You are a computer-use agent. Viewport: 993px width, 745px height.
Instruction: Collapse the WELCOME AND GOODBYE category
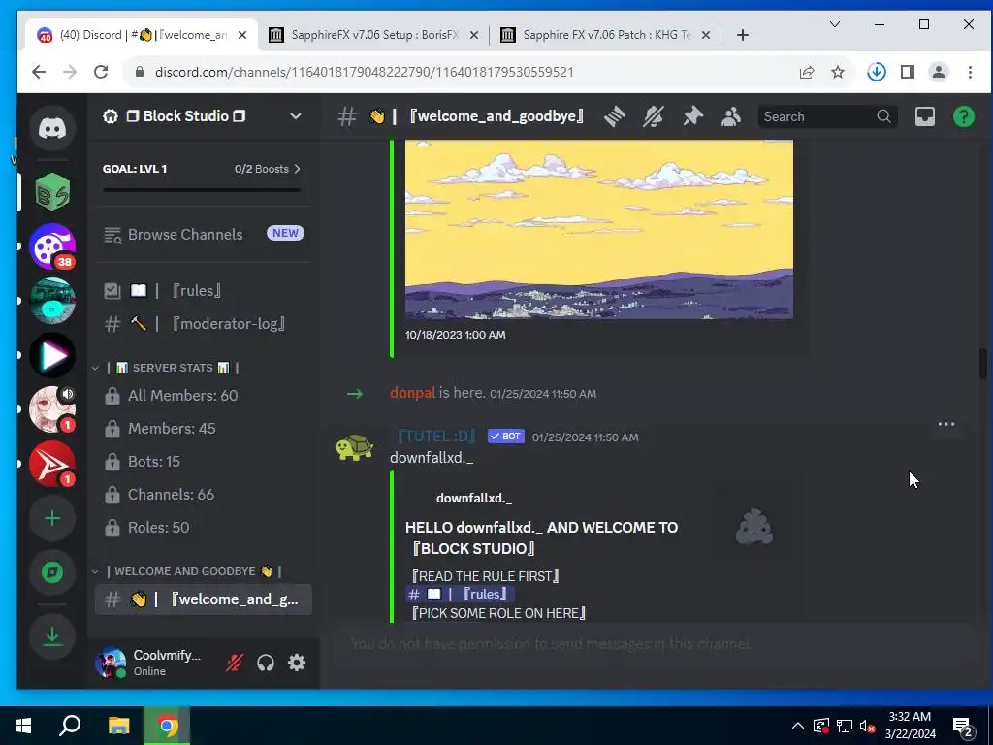click(186, 571)
